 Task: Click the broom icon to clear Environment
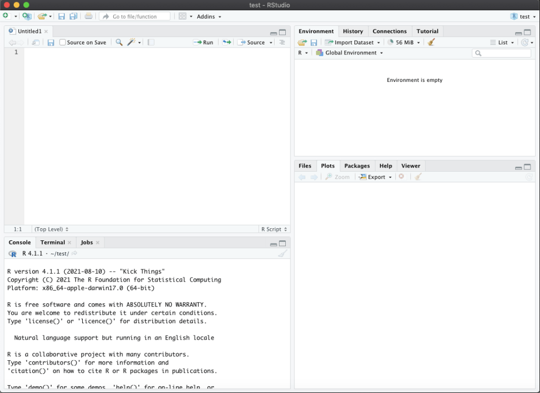pyautogui.click(x=431, y=42)
